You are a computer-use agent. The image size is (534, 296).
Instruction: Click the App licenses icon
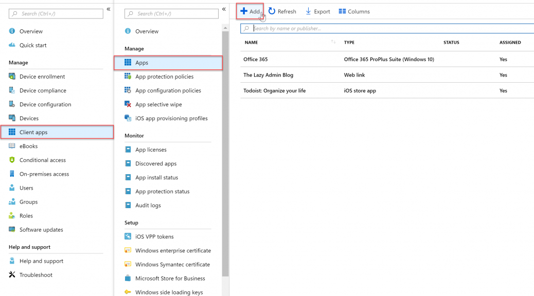click(x=128, y=150)
